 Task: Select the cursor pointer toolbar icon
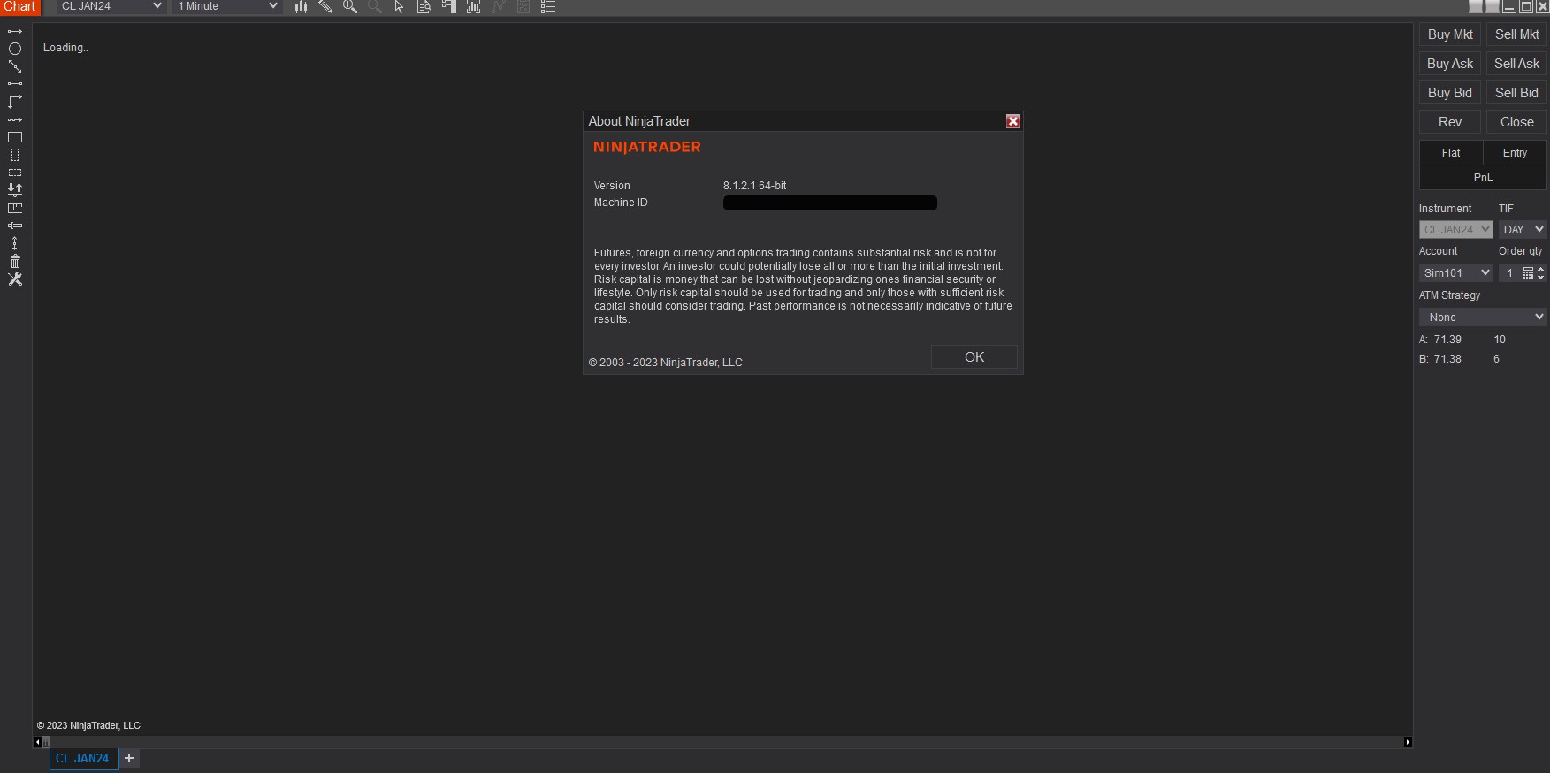[x=399, y=7]
